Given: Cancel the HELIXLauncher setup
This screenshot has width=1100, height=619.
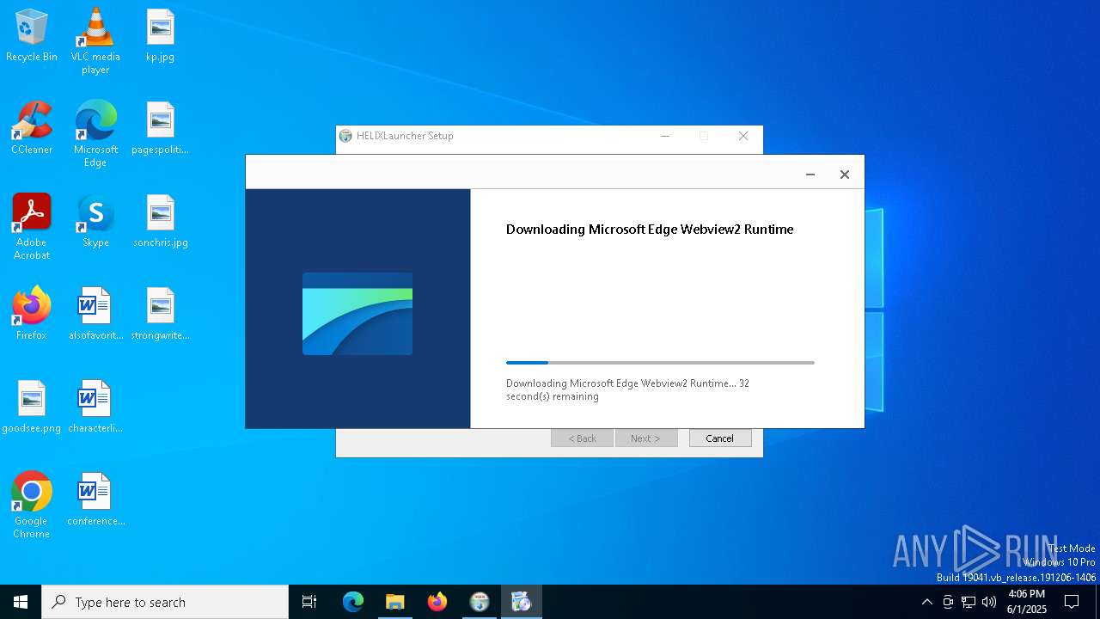Looking at the screenshot, I should pyautogui.click(x=720, y=438).
